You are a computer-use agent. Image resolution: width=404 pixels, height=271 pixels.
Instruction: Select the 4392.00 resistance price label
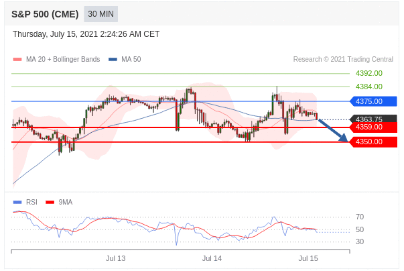tap(368, 73)
